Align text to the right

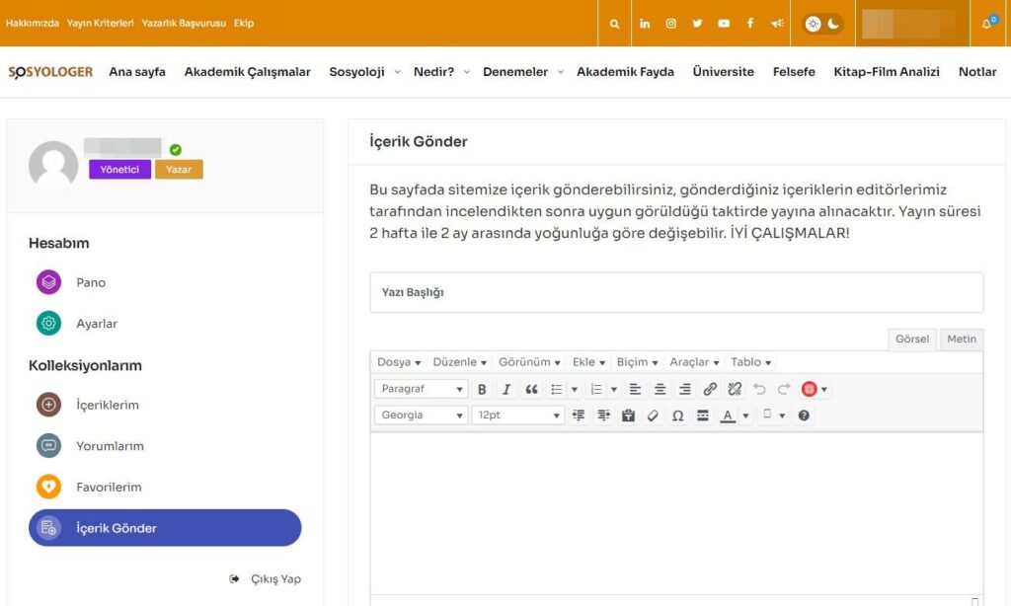pos(685,390)
